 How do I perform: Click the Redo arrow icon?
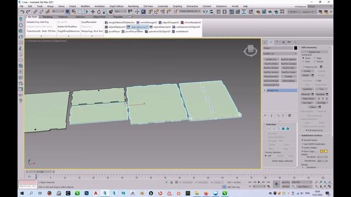pyautogui.click(x=28, y=11)
